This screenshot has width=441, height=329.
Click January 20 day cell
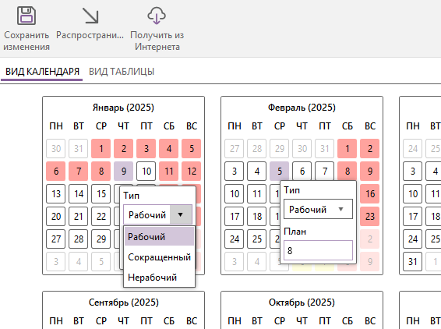[55, 217]
